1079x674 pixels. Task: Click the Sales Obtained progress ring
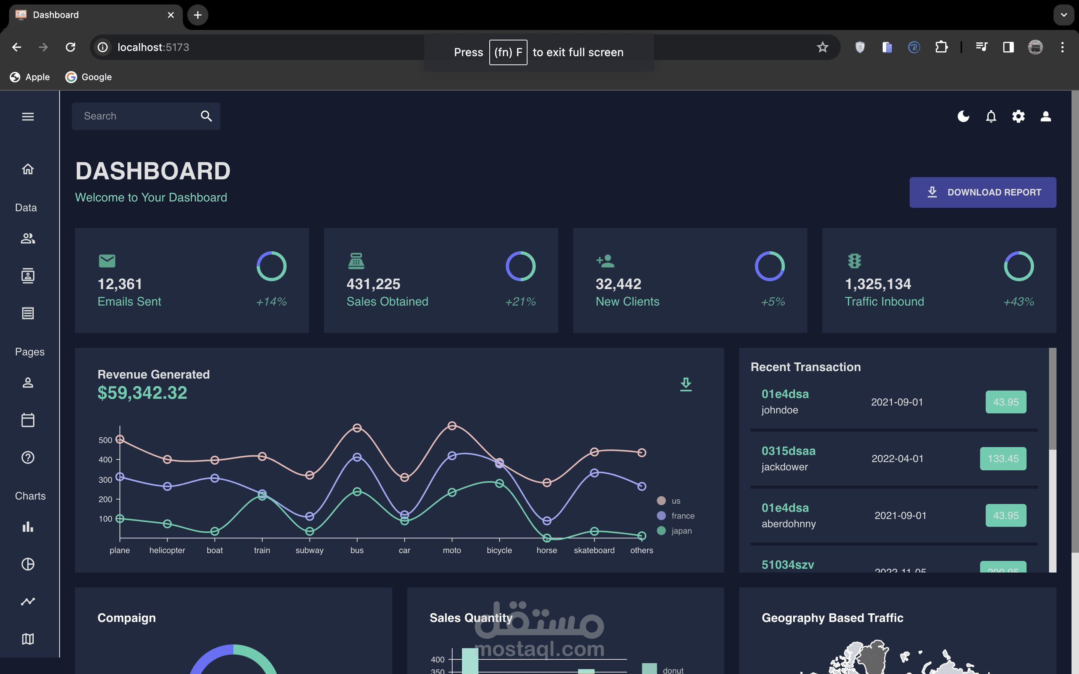tap(520, 266)
